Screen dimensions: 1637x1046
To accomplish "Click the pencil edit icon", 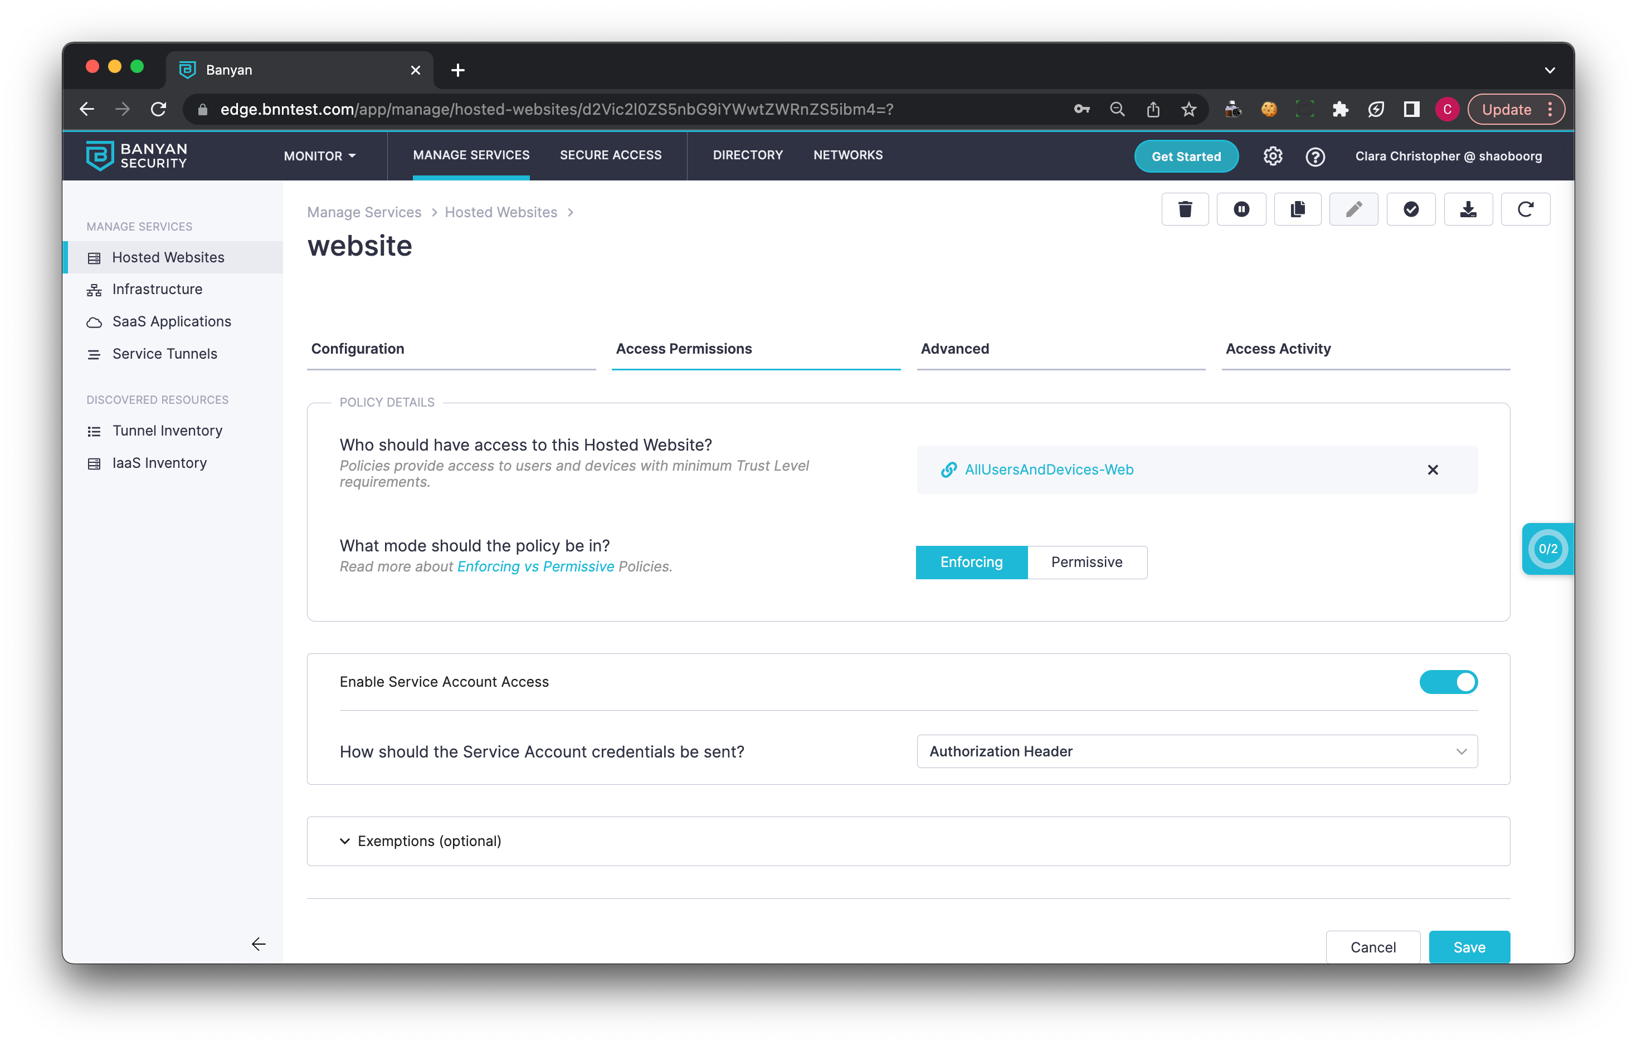I will 1353,209.
